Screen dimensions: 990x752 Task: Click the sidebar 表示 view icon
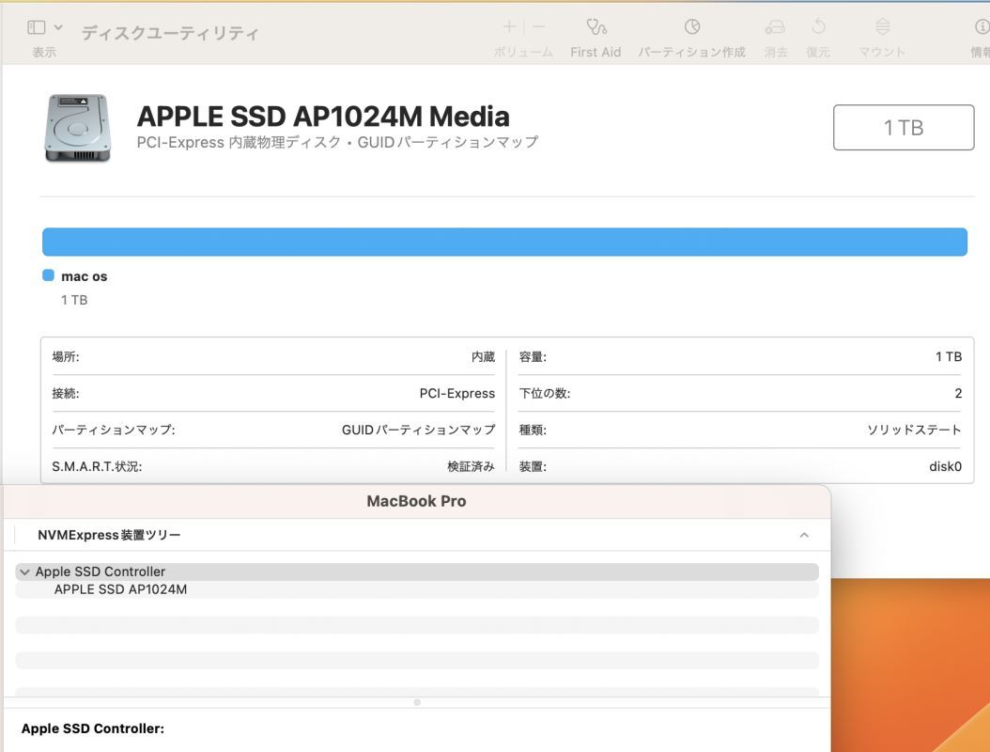click(x=35, y=25)
